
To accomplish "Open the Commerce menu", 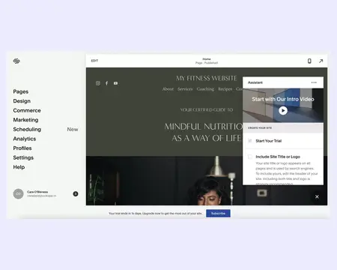I will (x=27, y=110).
